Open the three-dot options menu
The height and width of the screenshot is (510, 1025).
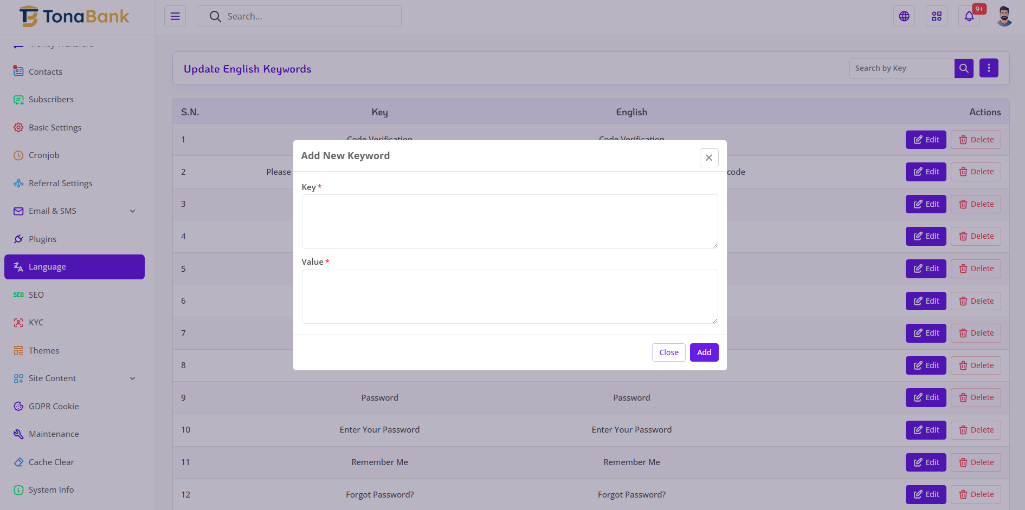(x=988, y=68)
